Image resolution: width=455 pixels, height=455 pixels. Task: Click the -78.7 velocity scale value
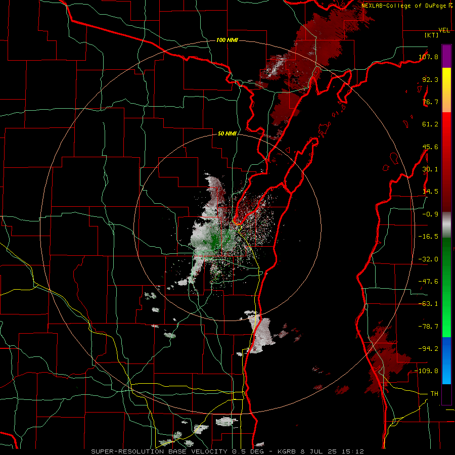point(428,327)
